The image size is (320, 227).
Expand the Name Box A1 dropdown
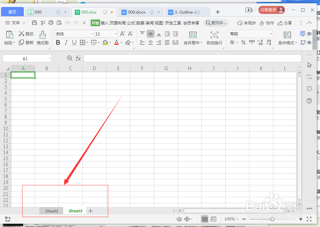50,59
